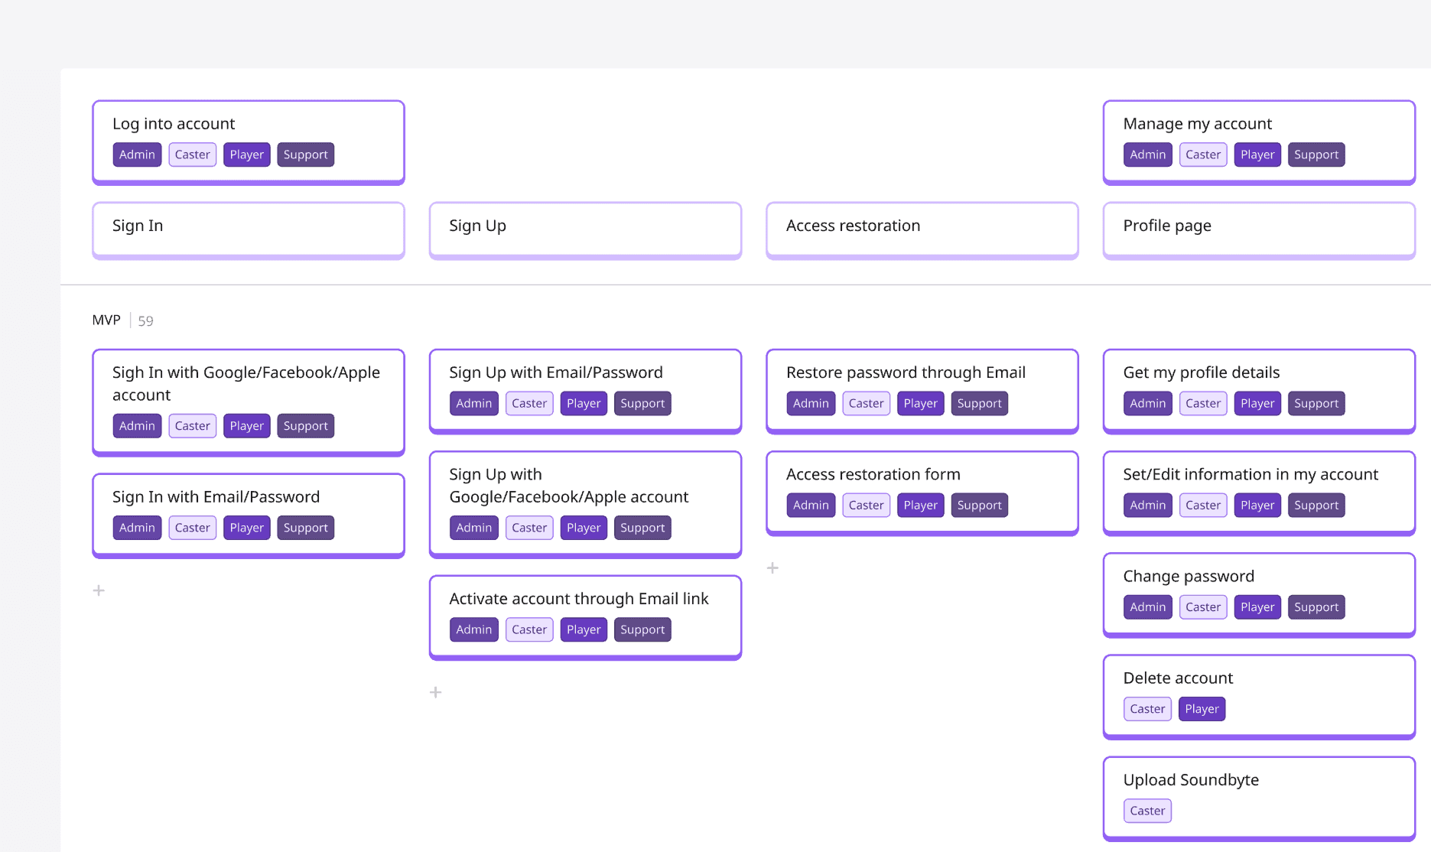1431x852 pixels.
Task: Click Support tag on Access restoration form
Action: point(979,505)
